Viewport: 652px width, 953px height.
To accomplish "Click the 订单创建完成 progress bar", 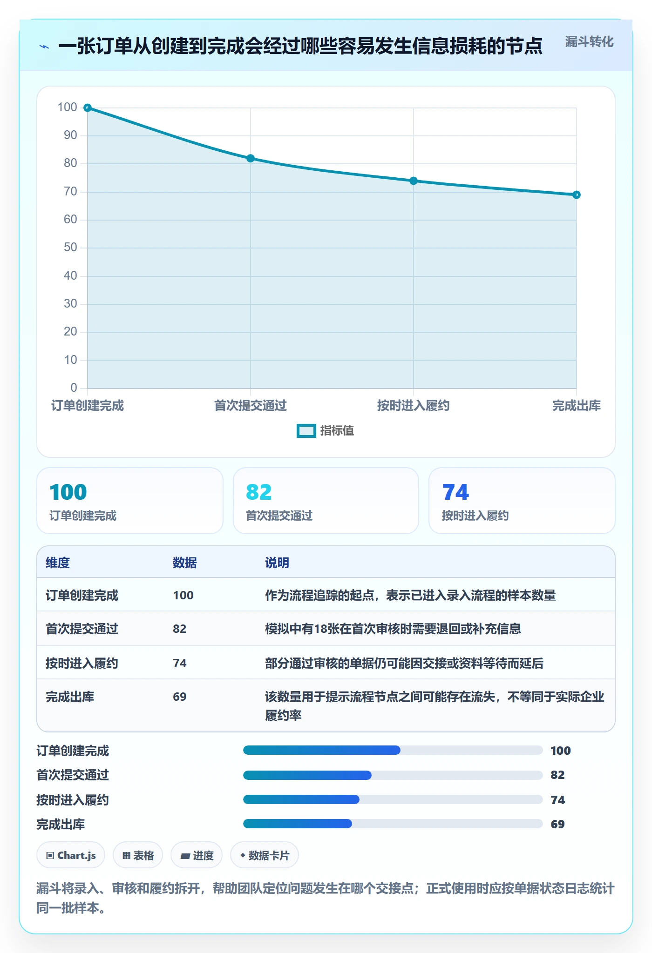I will (393, 750).
